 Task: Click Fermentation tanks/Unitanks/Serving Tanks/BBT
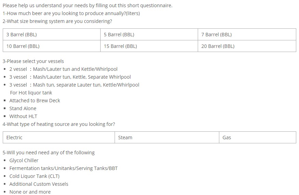tap(63, 168)
